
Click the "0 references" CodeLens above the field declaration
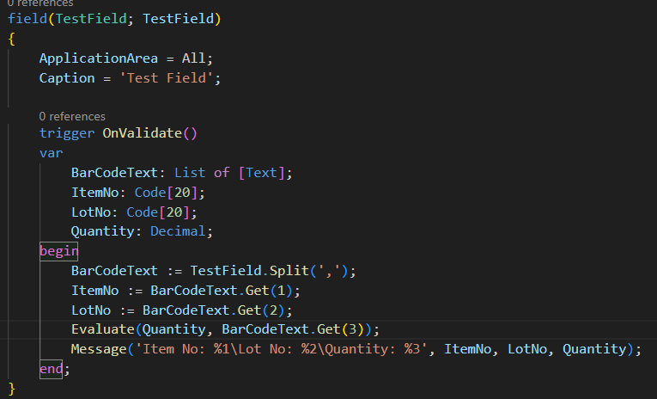click(x=38, y=3)
